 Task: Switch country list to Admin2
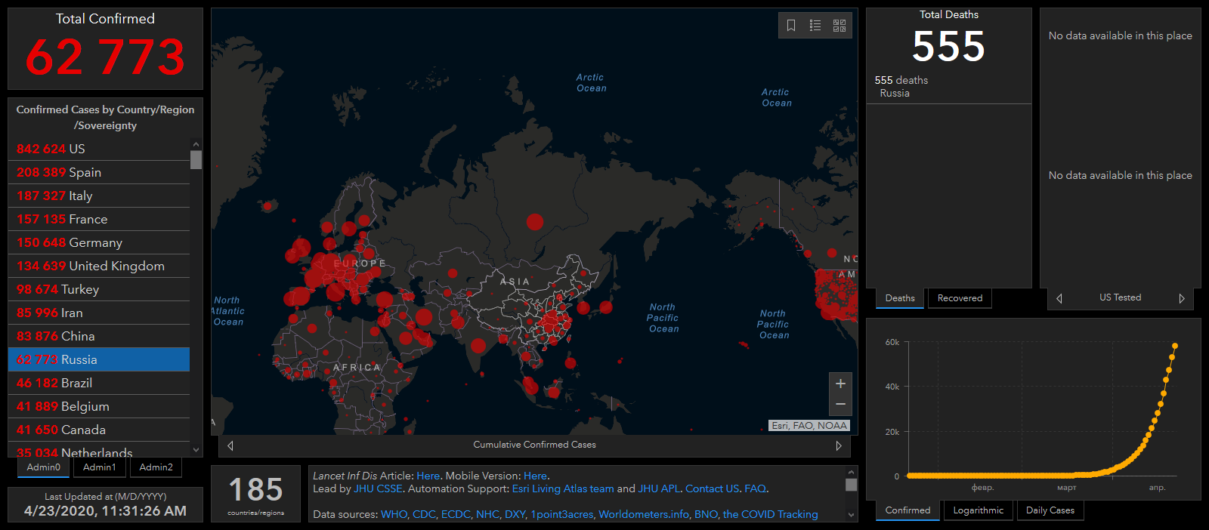coord(156,467)
